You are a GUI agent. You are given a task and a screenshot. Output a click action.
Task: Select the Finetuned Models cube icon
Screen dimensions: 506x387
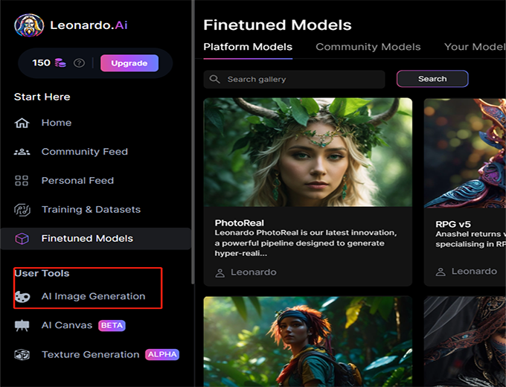[22, 239]
